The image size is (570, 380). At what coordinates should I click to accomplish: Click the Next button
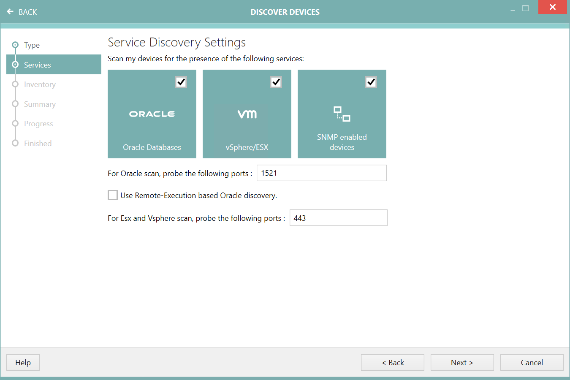point(462,362)
